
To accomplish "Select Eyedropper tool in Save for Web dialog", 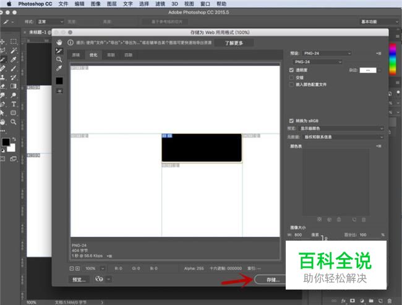I will pyautogui.click(x=59, y=68).
